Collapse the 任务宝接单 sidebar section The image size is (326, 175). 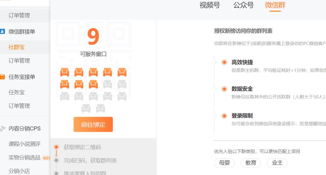[22, 77]
